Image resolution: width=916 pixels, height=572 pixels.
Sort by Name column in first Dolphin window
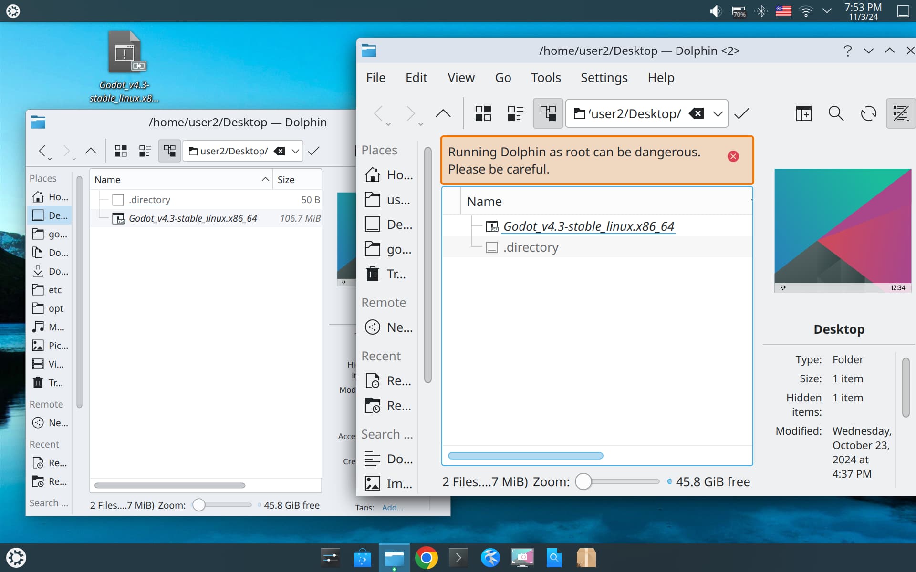(x=181, y=180)
